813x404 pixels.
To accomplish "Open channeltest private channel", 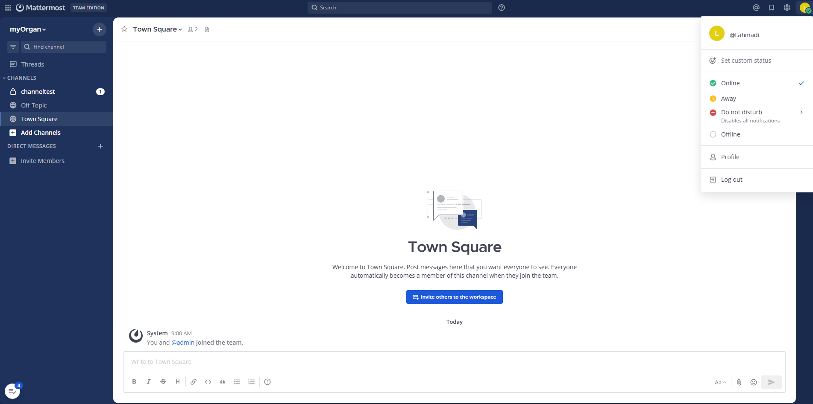I will click(x=56, y=92).
